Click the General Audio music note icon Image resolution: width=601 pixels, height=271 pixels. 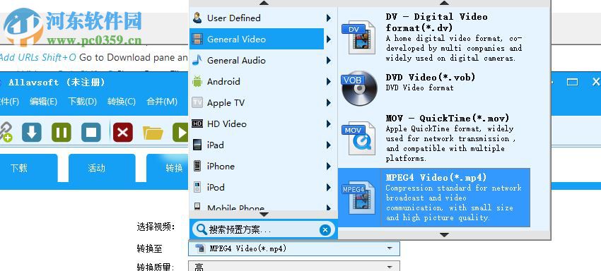click(197, 60)
